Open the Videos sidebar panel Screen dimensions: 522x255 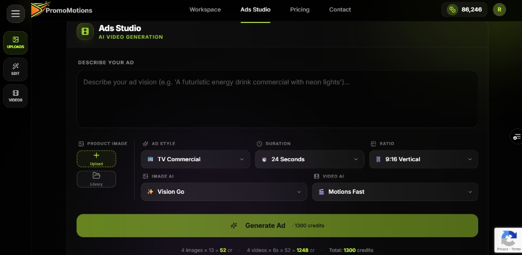(x=15, y=96)
